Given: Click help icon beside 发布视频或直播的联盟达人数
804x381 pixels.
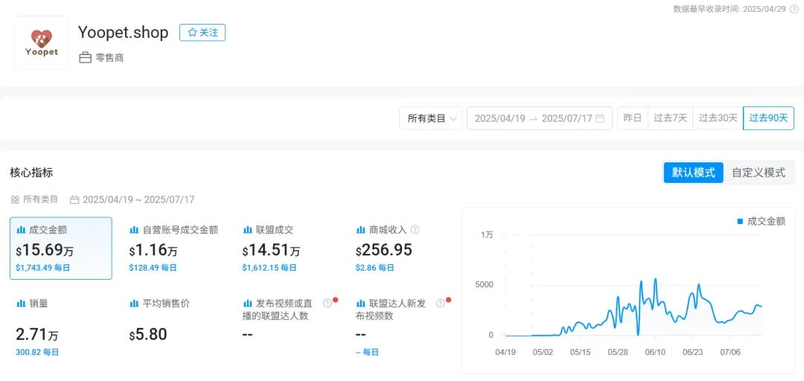Looking at the screenshot, I should (x=327, y=303).
